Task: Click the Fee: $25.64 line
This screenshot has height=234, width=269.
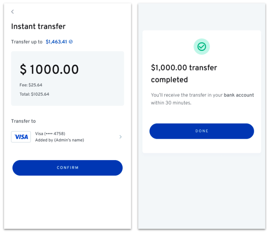Action: pos(31,85)
